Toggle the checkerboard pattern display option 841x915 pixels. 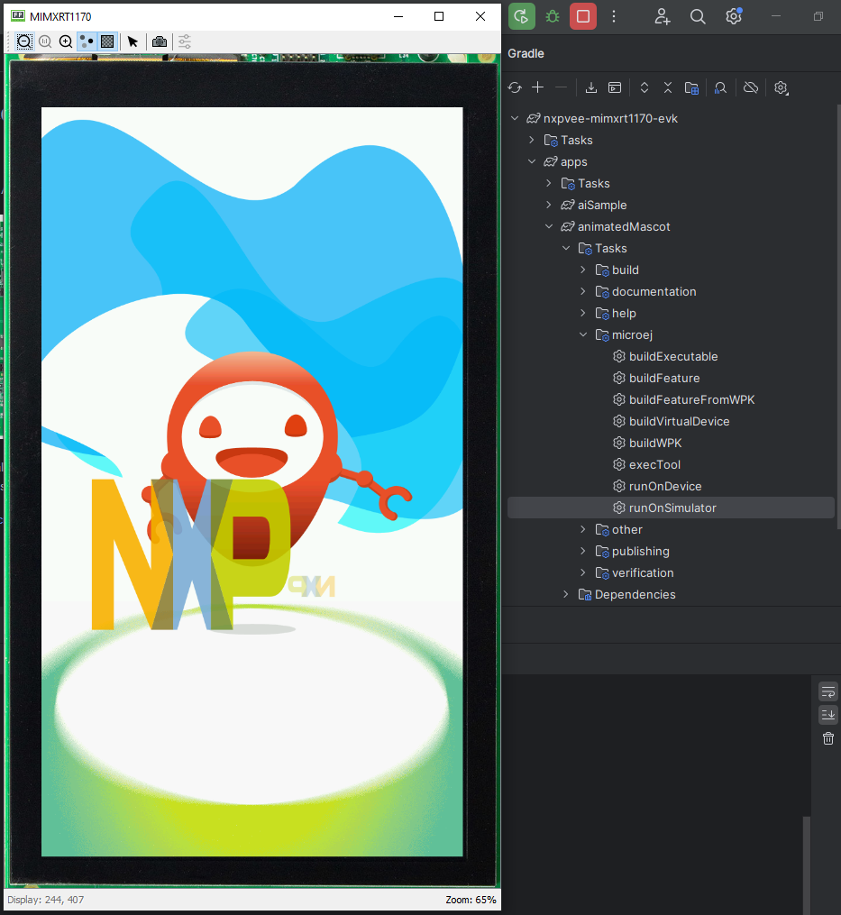(x=107, y=41)
